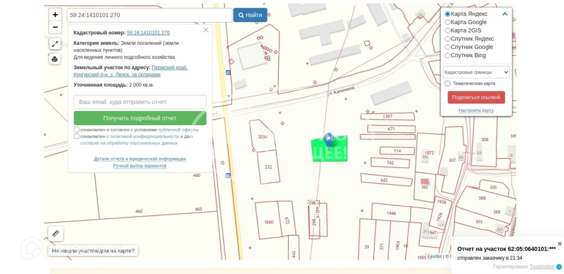This screenshot has width=564, height=274.
Task: Click Не нашли участок/дом на карте button
Action: 93,251
